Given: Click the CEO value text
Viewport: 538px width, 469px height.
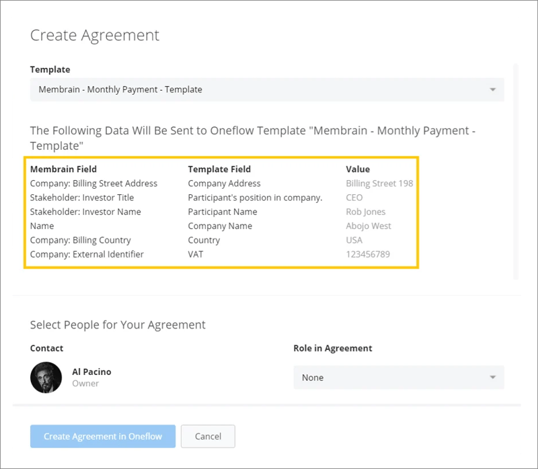Looking at the screenshot, I should 354,198.
